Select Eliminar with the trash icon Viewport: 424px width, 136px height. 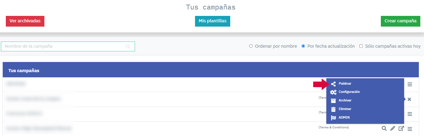click(345, 109)
